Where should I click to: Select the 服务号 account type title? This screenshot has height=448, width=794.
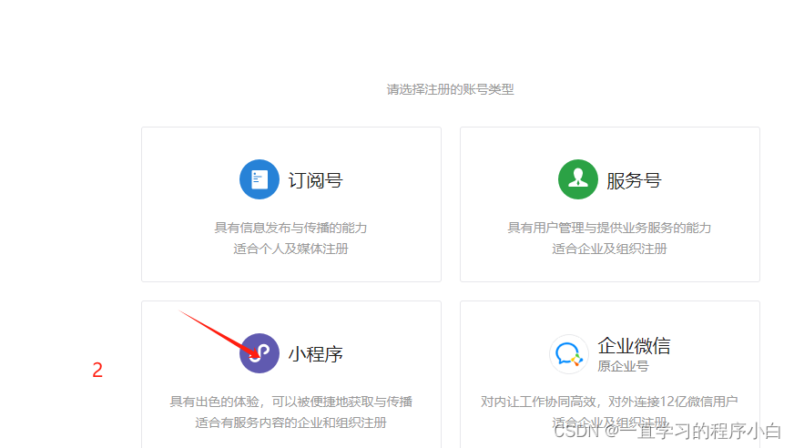tap(634, 180)
